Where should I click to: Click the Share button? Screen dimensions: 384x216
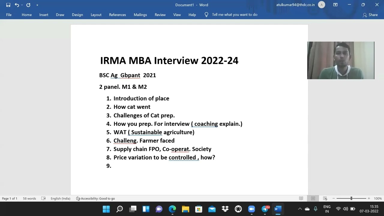tap(370, 15)
